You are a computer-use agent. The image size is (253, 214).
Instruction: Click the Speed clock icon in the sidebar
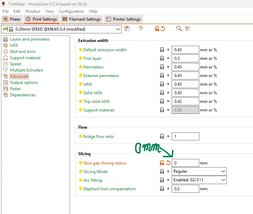tap(6, 64)
